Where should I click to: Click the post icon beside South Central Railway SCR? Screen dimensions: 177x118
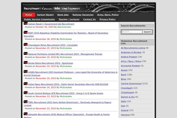pos(25,93)
